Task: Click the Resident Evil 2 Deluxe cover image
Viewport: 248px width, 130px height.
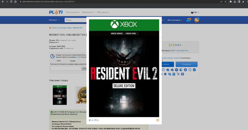Action: [x=124, y=68]
